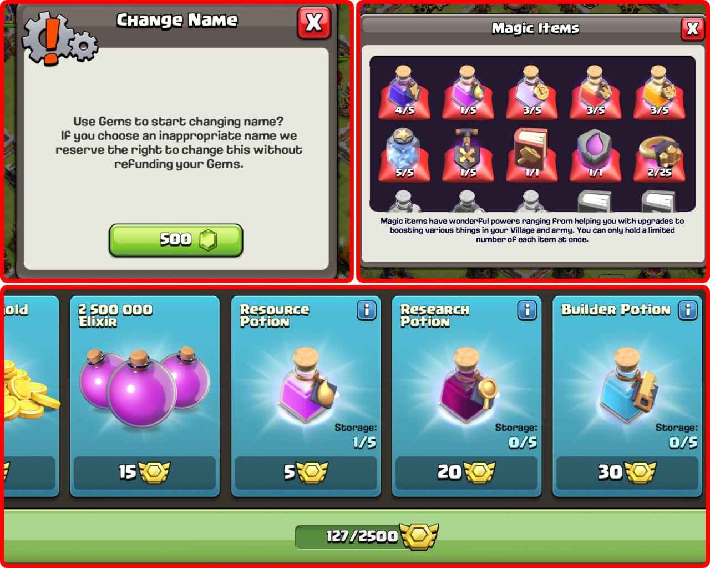710x568 pixels.
Task: Select the 1/1 hammer book item
Action: tap(532, 154)
